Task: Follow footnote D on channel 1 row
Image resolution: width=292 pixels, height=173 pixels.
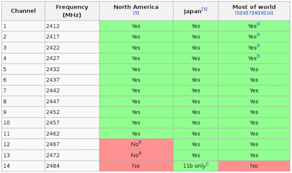Action: 258,24
